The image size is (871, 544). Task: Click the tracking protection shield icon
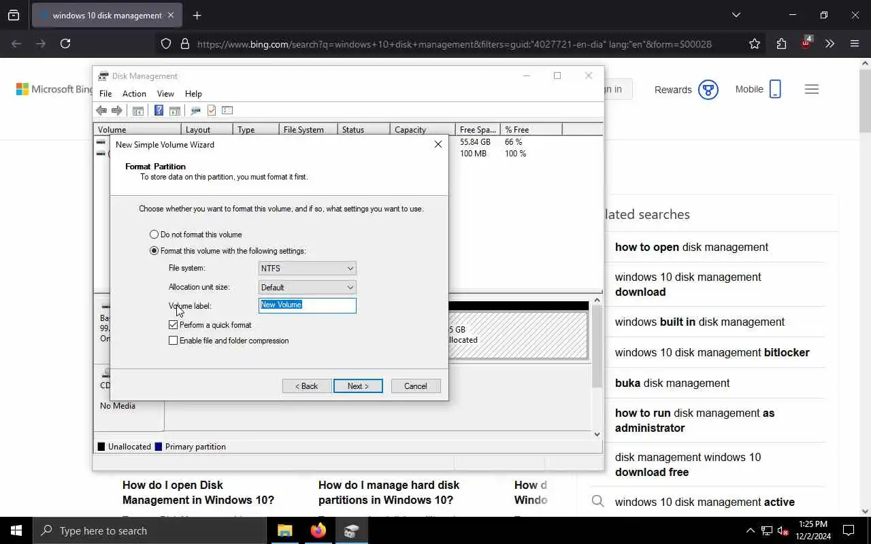point(166,44)
